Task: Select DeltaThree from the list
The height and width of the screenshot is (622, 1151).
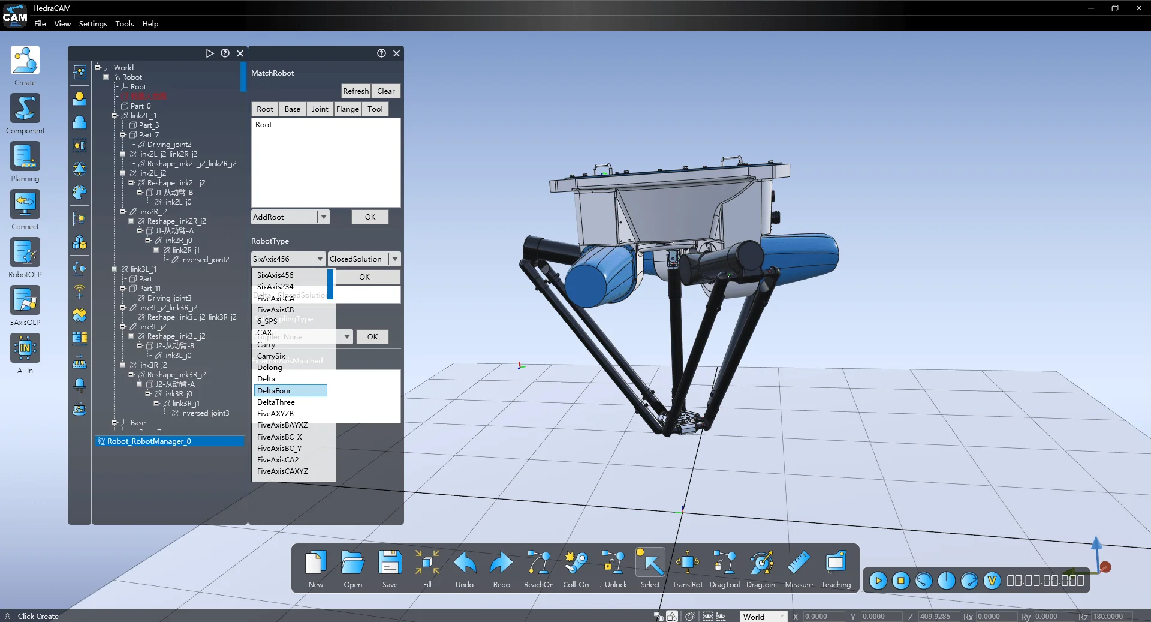Action: (291, 402)
